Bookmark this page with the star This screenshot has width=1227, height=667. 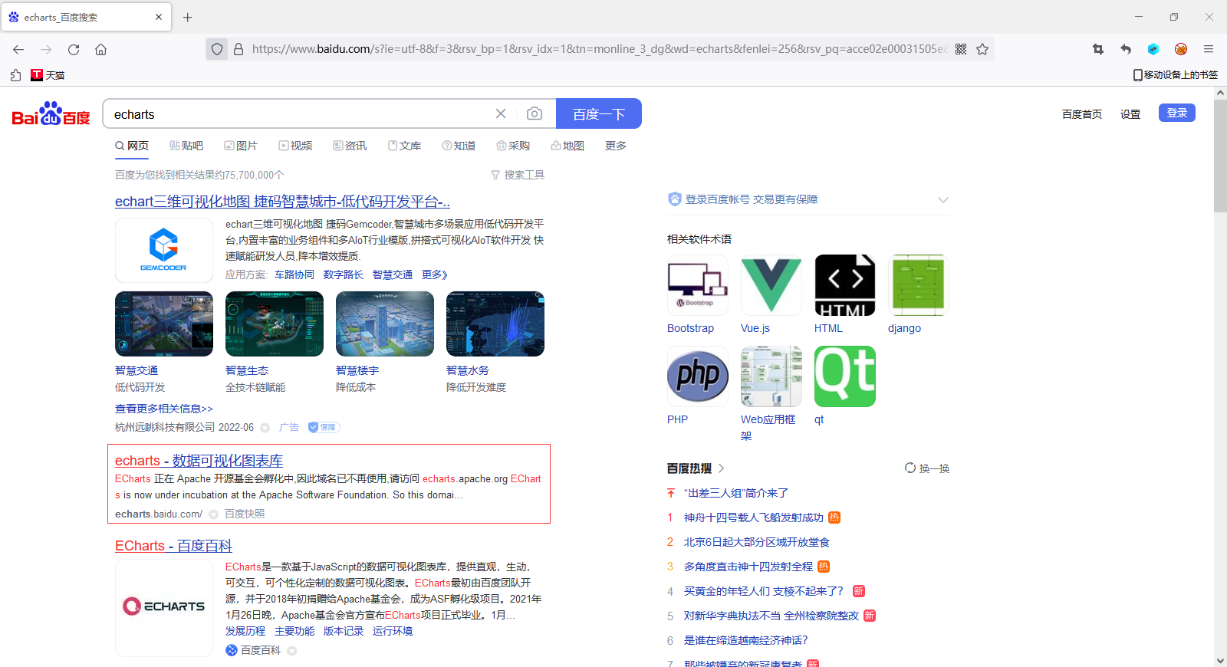[x=982, y=49]
